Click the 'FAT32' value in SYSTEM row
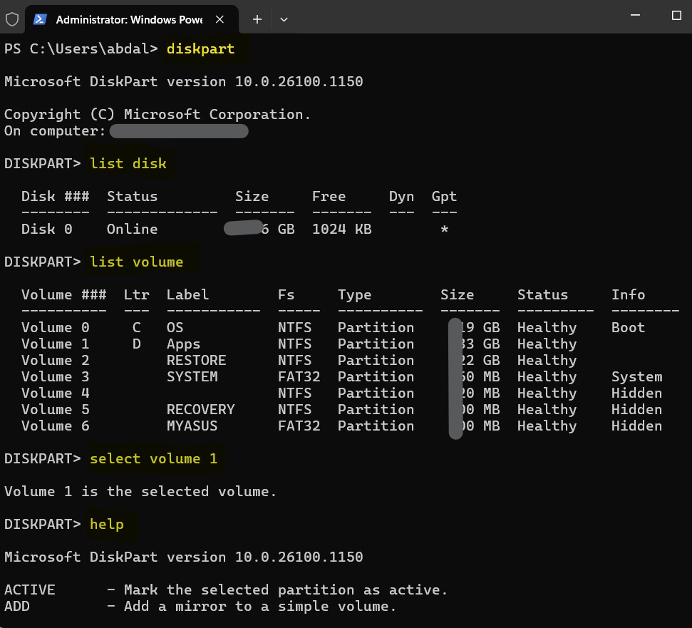The width and height of the screenshot is (692, 628). (x=299, y=376)
